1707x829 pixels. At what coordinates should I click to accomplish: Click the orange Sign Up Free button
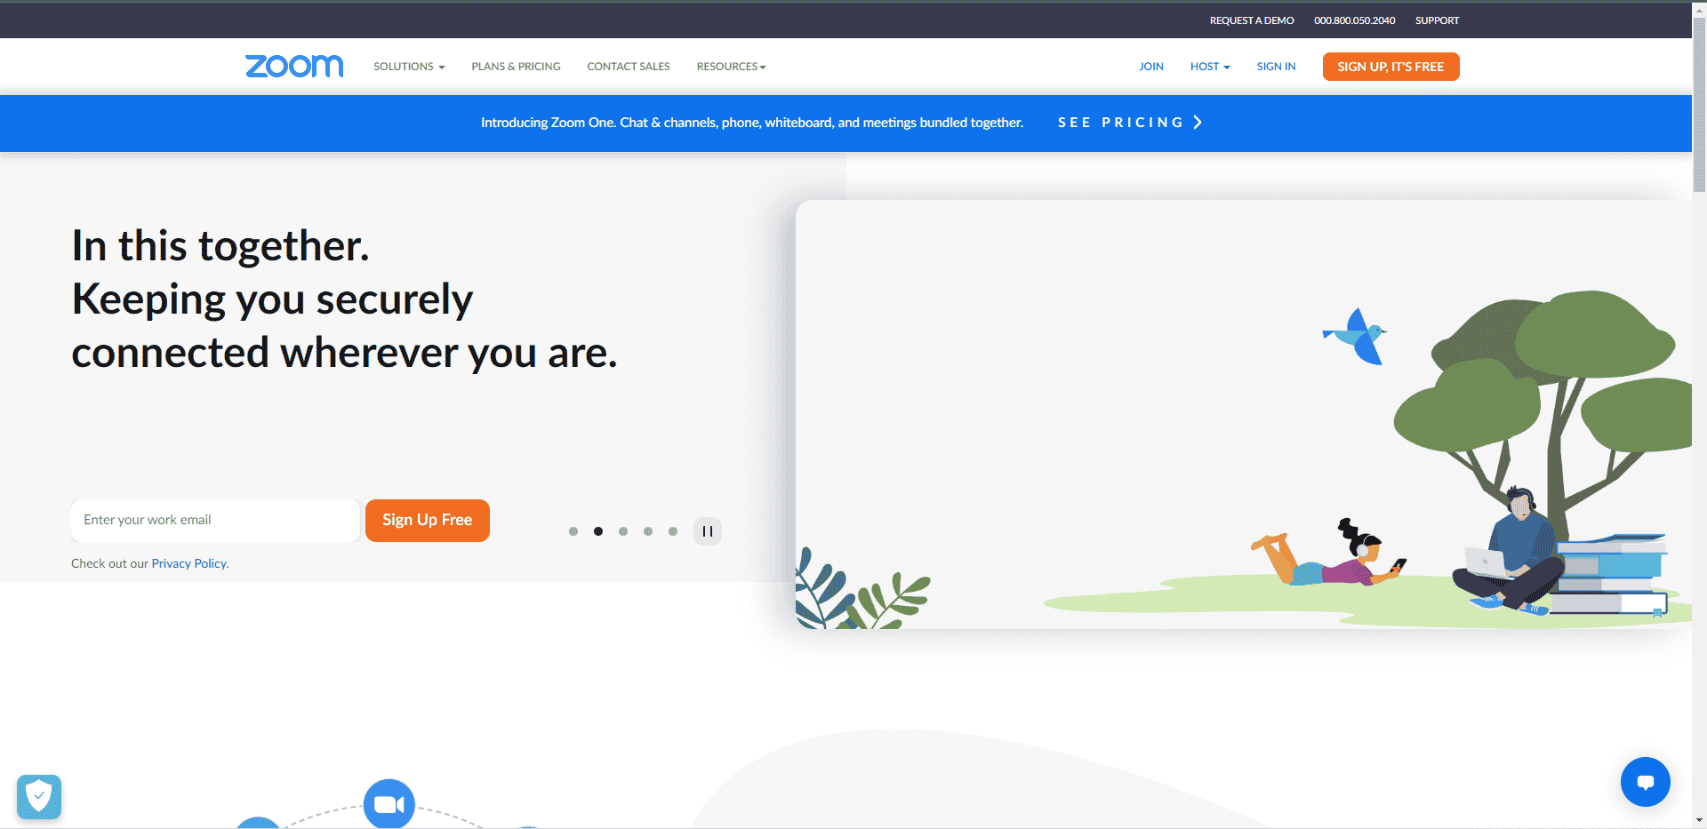[428, 521]
